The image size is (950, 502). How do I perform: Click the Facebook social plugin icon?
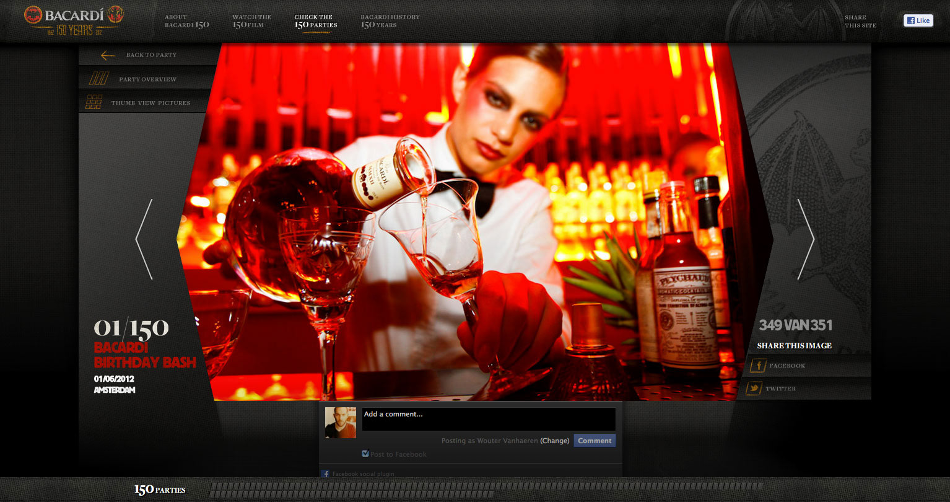325,474
